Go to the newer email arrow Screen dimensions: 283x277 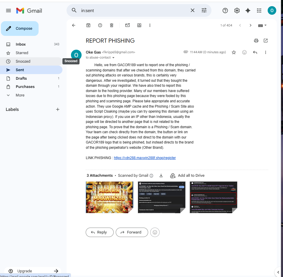(x=240, y=25)
